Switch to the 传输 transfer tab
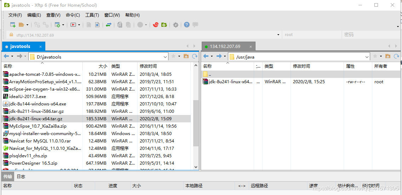Viewport: 402px width, 195px height. [x=8, y=177]
